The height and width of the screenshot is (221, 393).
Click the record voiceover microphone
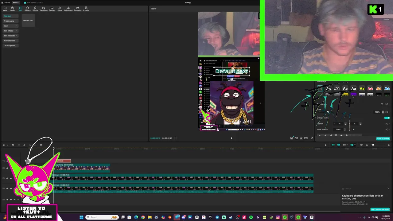[326, 145]
